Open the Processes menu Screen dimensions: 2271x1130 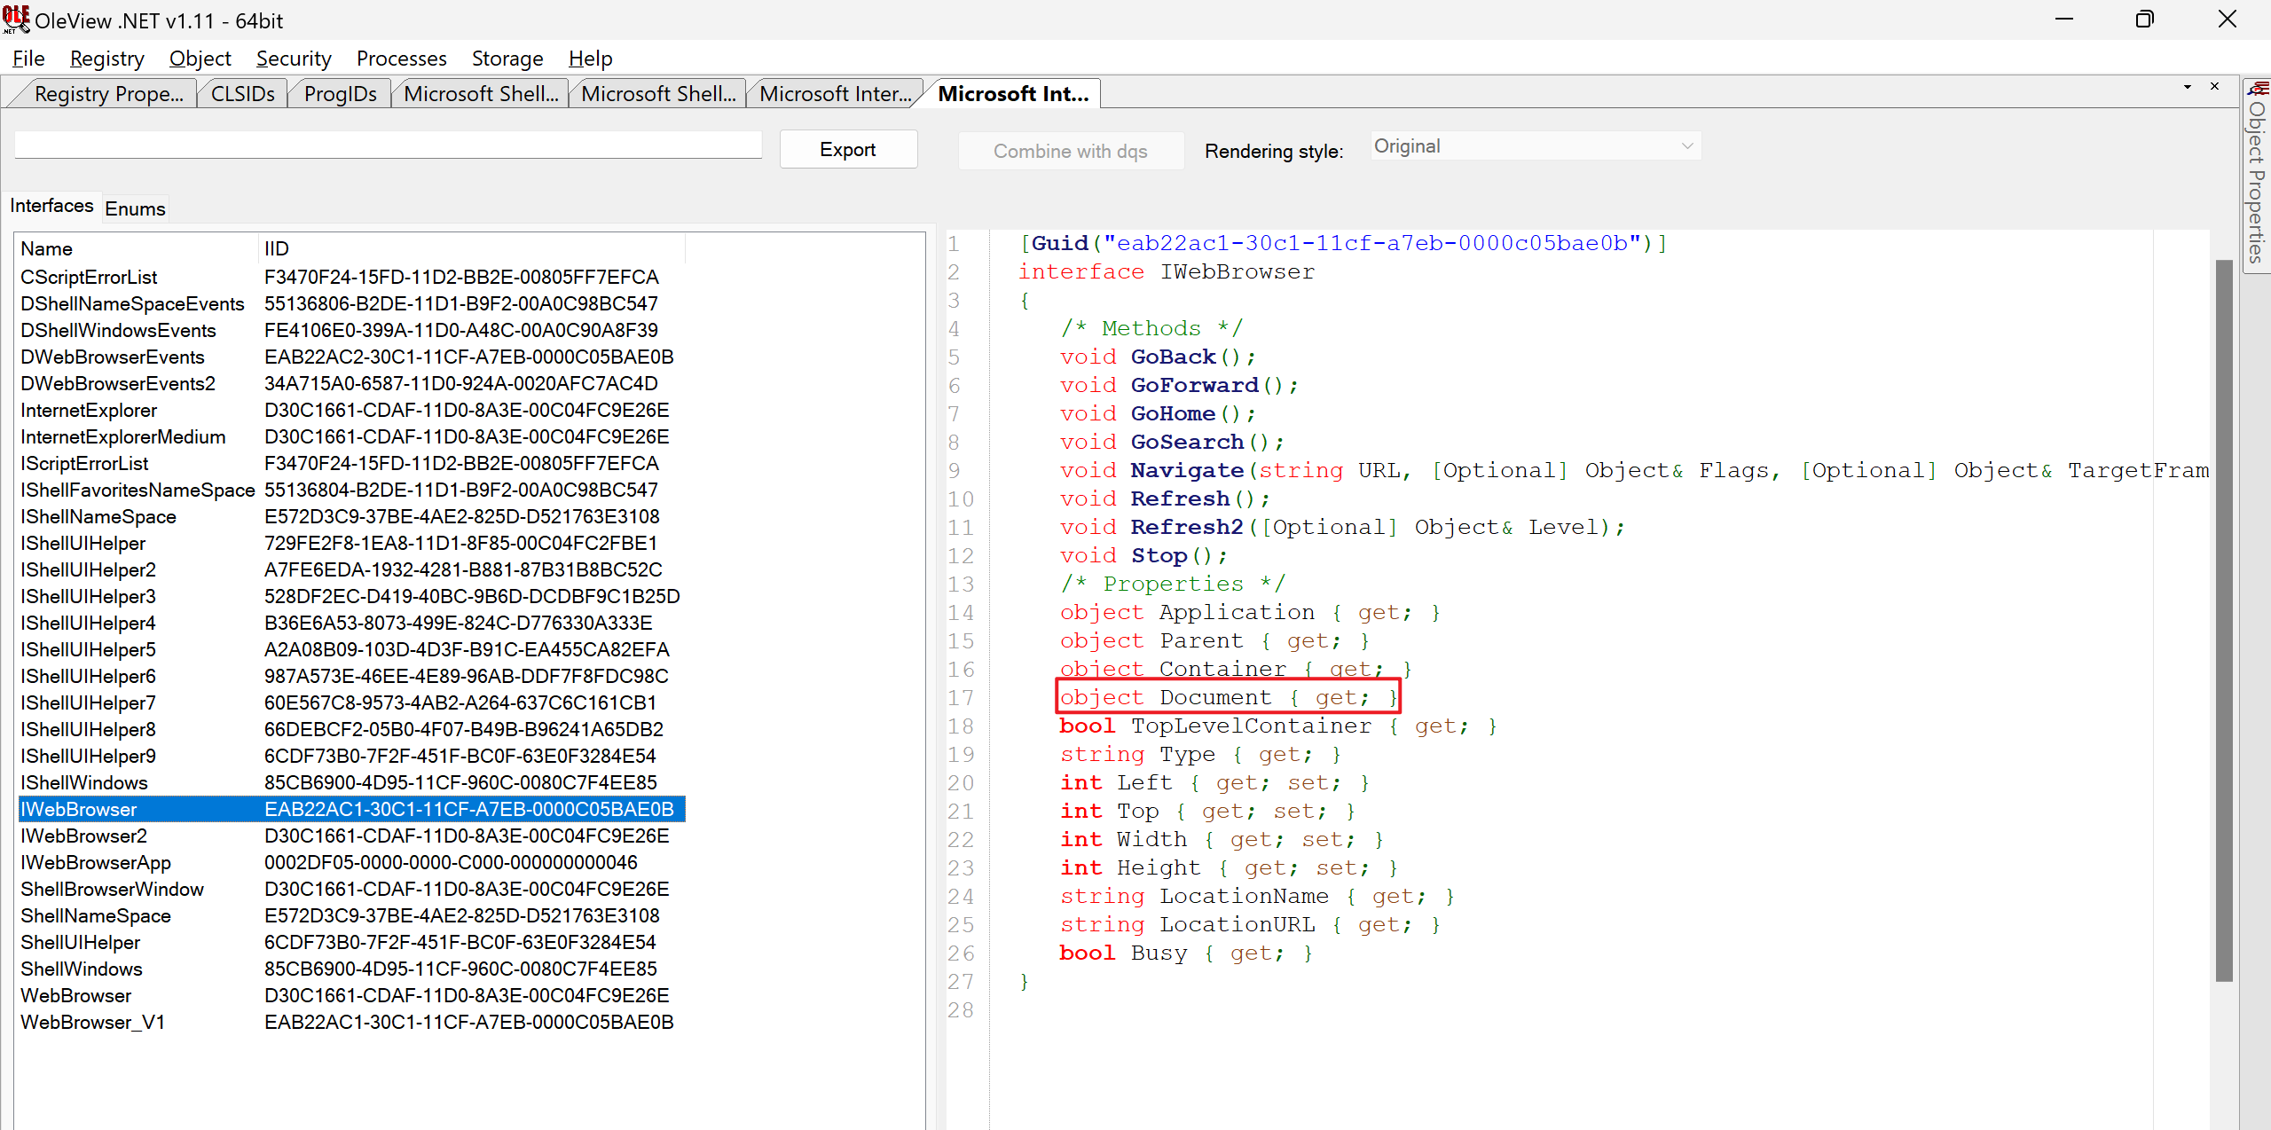(x=401, y=59)
